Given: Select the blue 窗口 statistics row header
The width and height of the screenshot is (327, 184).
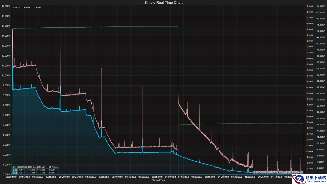Looking at the screenshot, I should pos(14,173).
